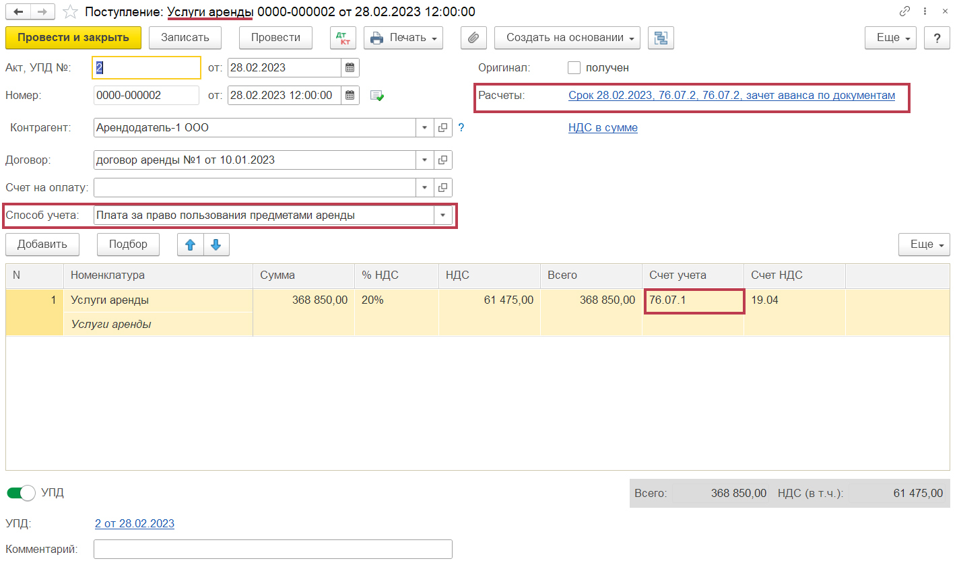Click the Записать button
This screenshot has height=563, width=957.
pyautogui.click(x=185, y=38)
